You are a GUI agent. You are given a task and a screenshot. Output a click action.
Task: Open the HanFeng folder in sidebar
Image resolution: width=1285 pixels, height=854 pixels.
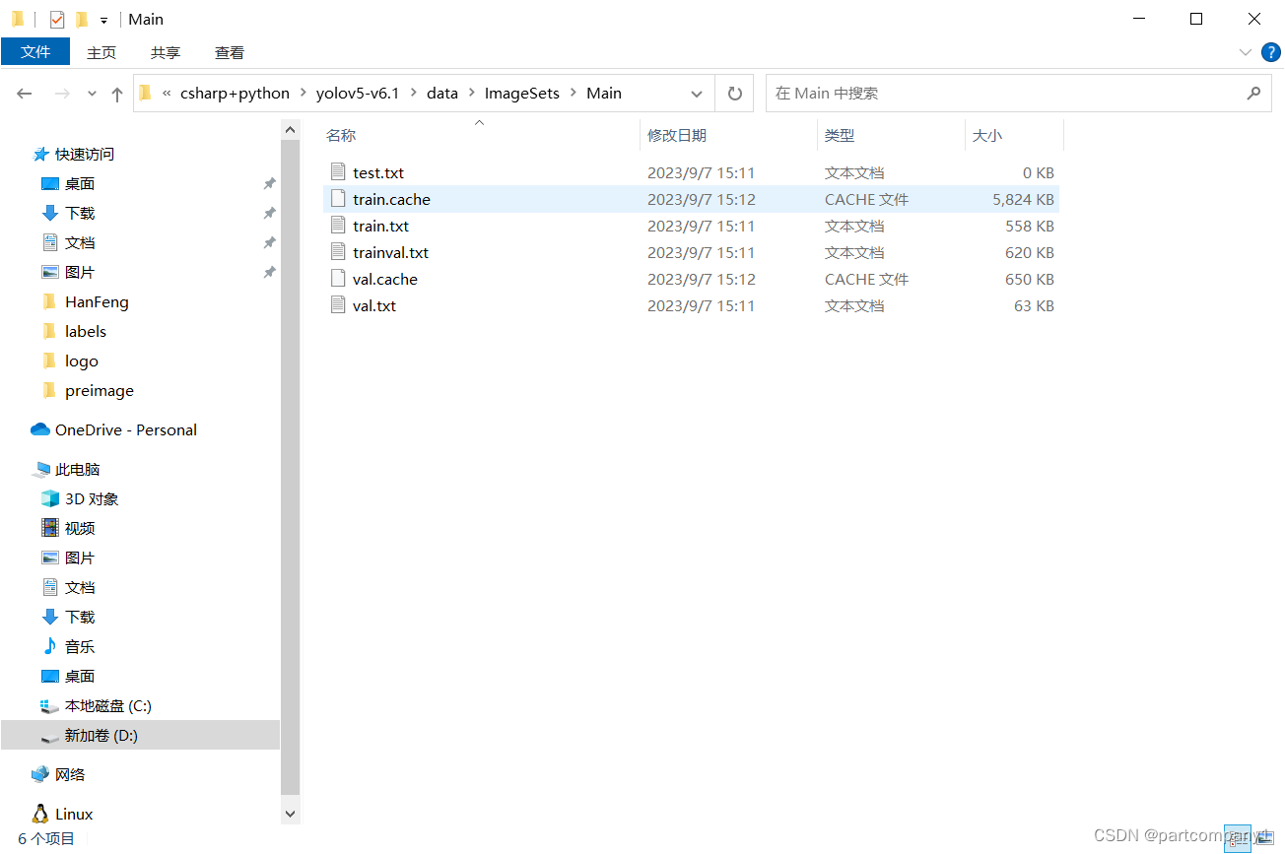(97, 301)
